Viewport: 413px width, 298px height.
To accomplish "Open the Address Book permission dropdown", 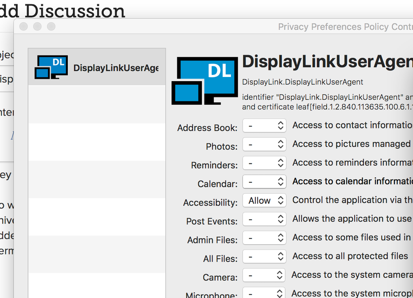I will pyautogui.click(x=264, y=126).
